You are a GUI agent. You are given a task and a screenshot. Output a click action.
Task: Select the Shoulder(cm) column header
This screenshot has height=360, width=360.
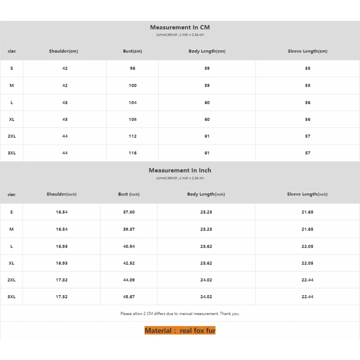click(x=63, y=51)
